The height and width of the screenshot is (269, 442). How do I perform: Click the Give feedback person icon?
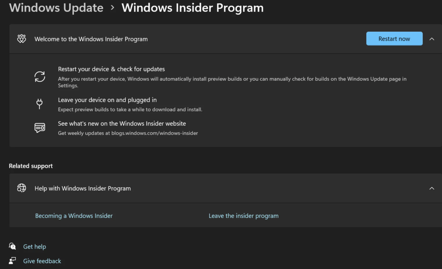point(12,261)
